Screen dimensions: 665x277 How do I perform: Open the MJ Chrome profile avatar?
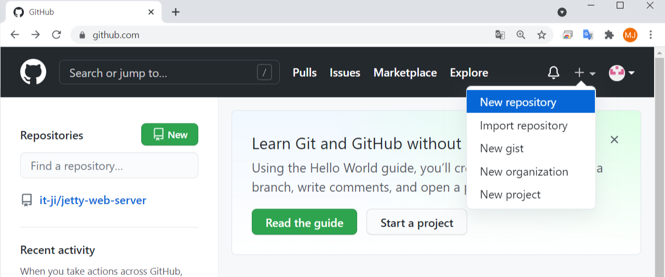coord(630,35)
